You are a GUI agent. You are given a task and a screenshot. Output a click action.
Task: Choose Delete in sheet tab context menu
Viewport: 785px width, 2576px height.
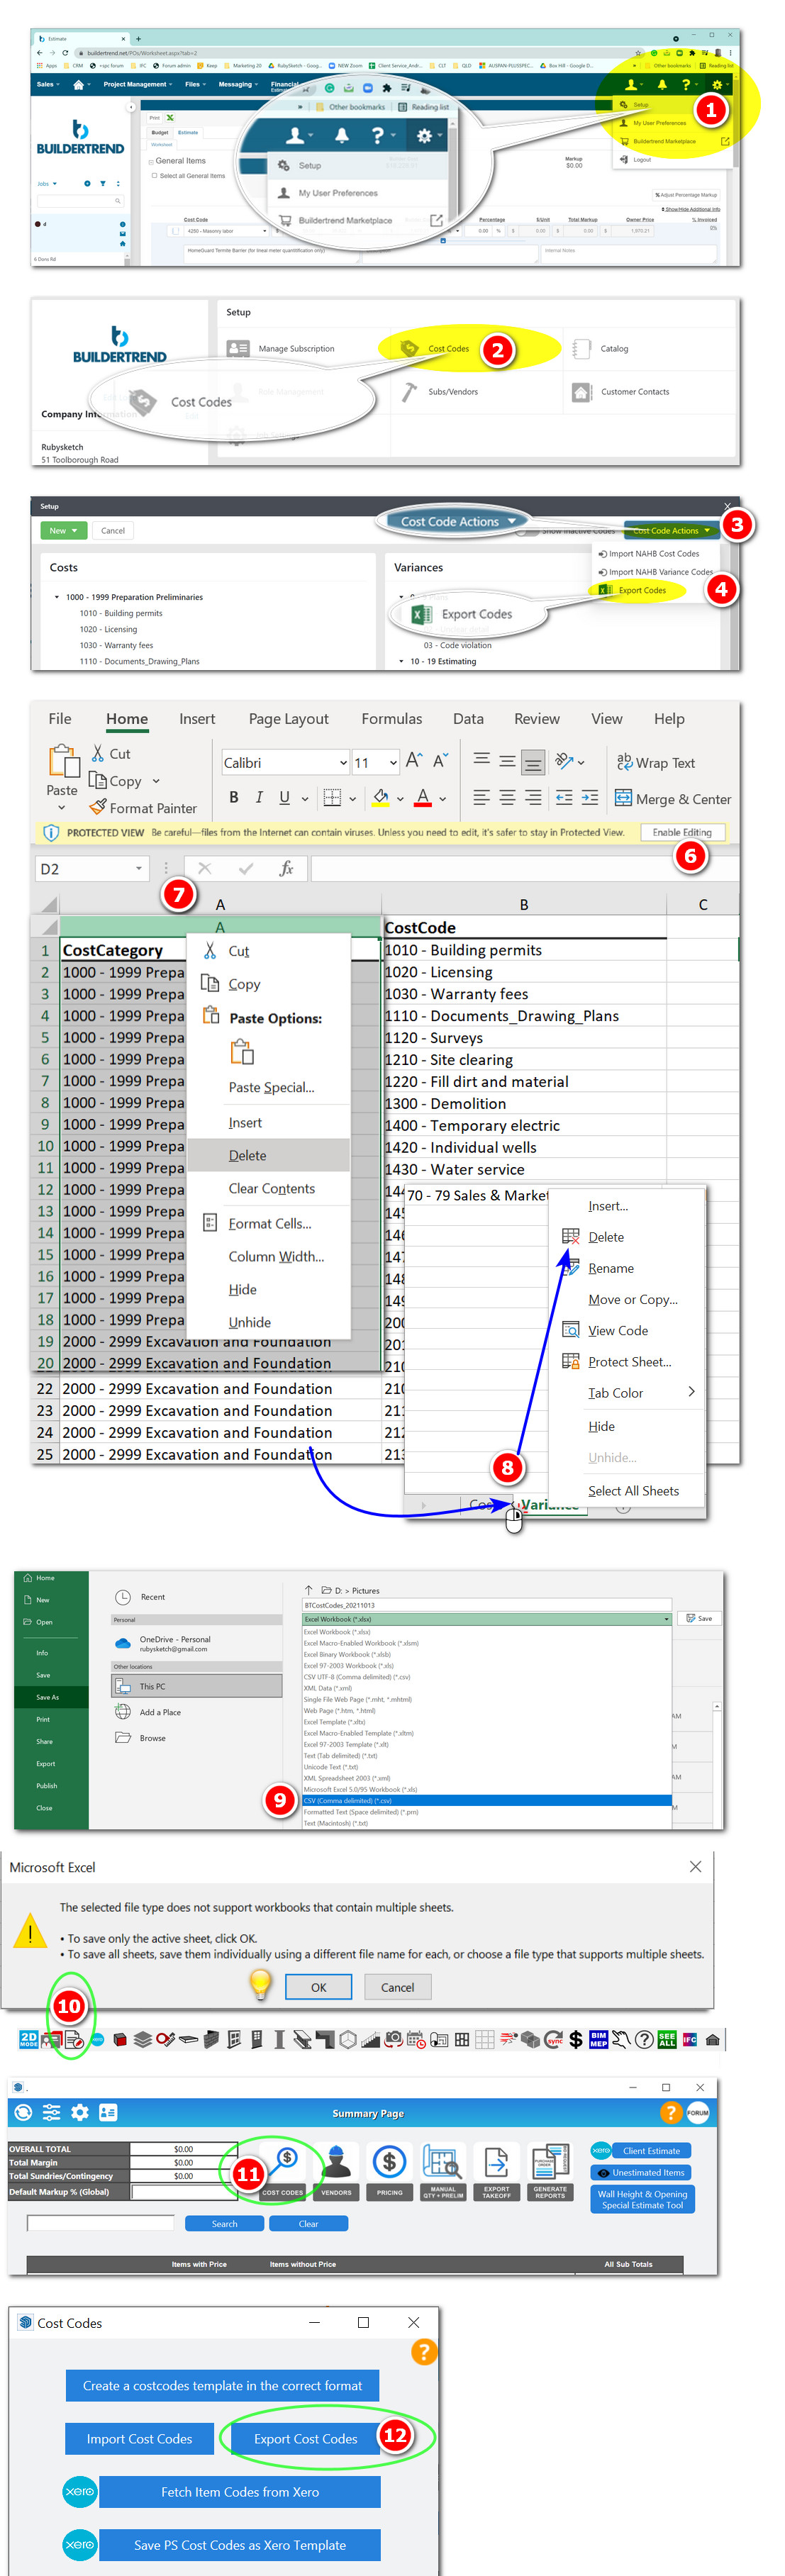(x=606, y=1236)
